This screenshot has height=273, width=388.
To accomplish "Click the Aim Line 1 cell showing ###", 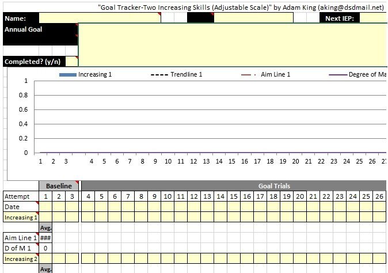I will (x=45, y=238).
